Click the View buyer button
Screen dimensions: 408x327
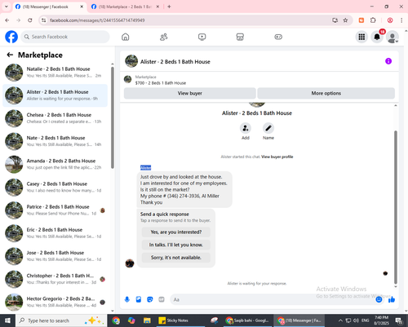coord(190,93)
